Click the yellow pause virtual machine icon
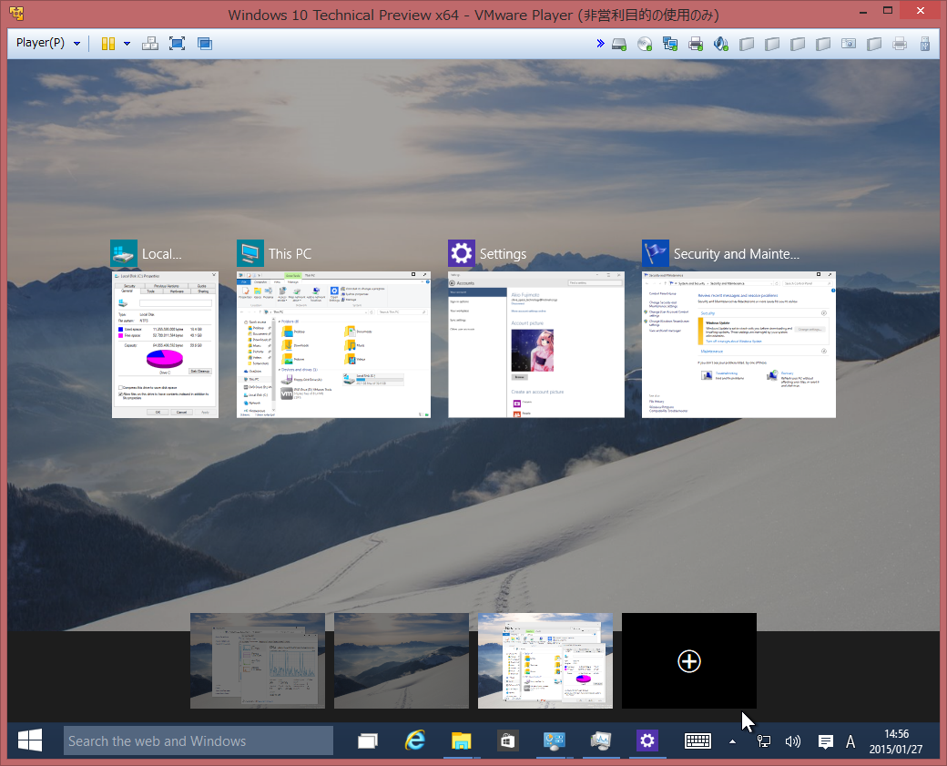Viewport: 947px width, 766px height. (x=108, y=44)
